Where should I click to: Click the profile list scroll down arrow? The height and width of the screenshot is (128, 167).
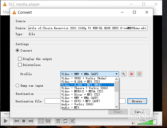[x=117, y=107]
